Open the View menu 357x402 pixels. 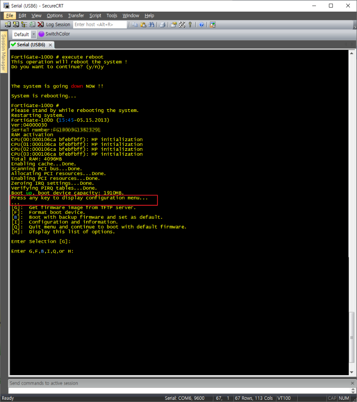pyautogui.click(x=37, y=16)
